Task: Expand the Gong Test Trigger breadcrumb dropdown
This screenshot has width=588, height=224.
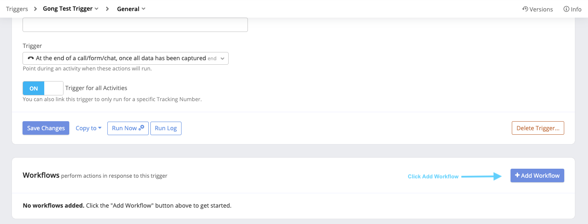Action: 96,9
